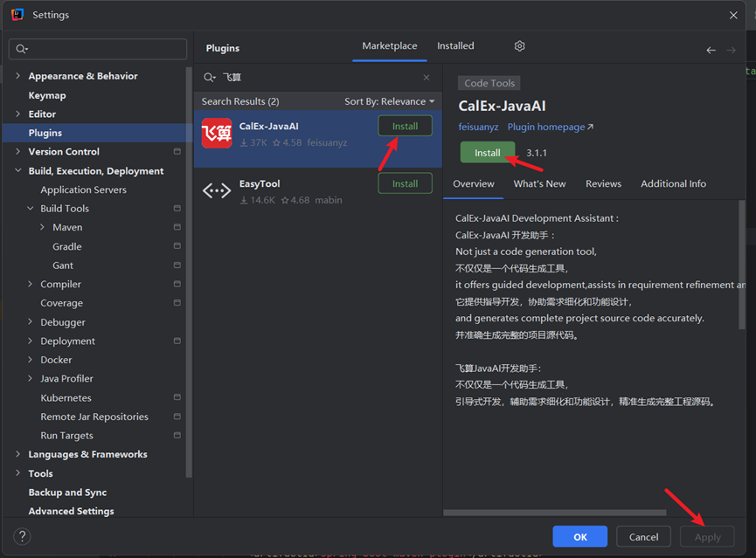Click the EasyTool plugin icon
756x558 pixels.
pos(217,191)
